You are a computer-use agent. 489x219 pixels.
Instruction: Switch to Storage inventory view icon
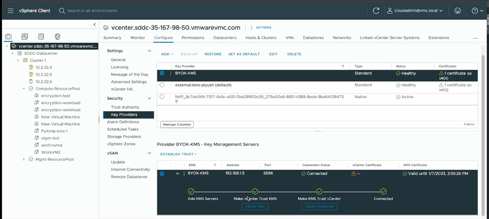[x=41, y=36]
